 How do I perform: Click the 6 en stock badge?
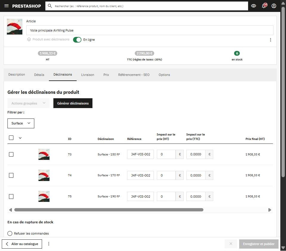tap(237, 53)
